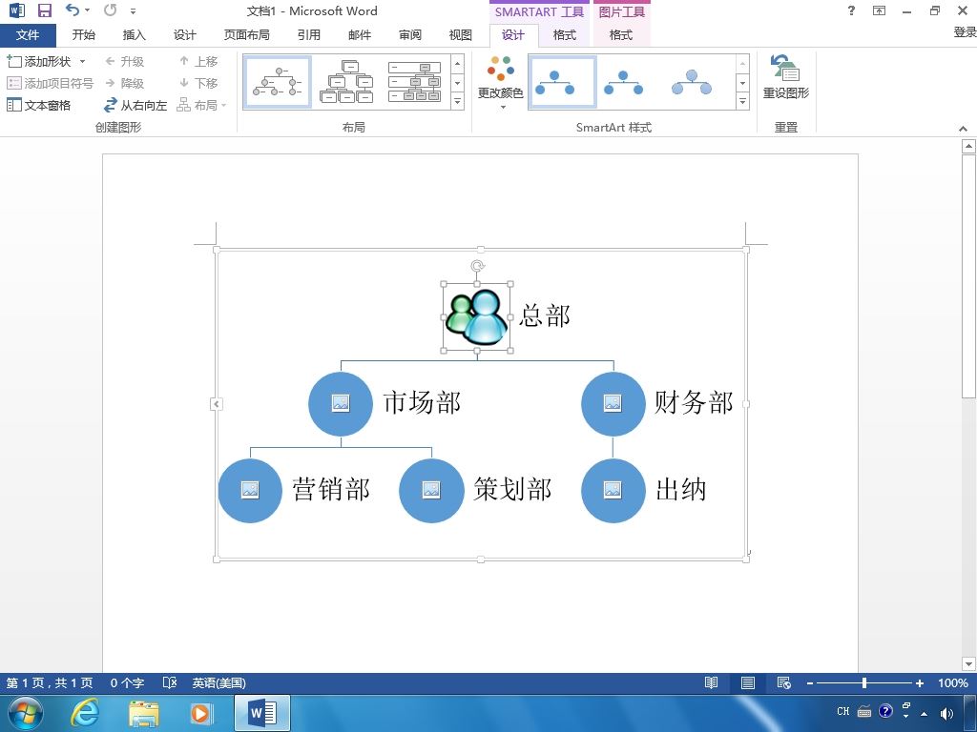Switch to Web Layout view icon
Screen dimensions: 977x732
pyautogui.click(x=784, y=682)
